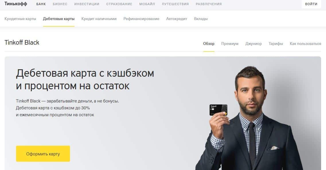Switch to the Кредитные карты tab

point(20,19)
